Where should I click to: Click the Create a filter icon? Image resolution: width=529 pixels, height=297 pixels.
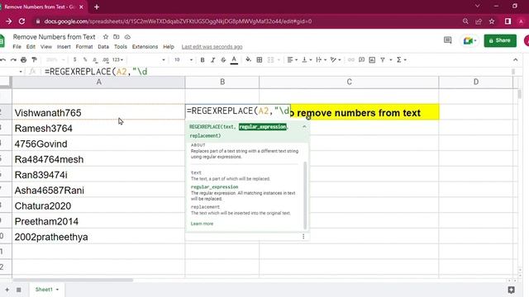point(383,60)
